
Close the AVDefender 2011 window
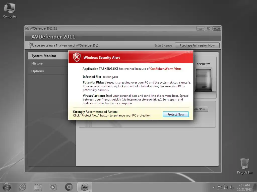[217, 28]
